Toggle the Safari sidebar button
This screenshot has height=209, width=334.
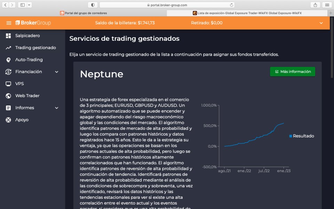click(x=23, y=5)
